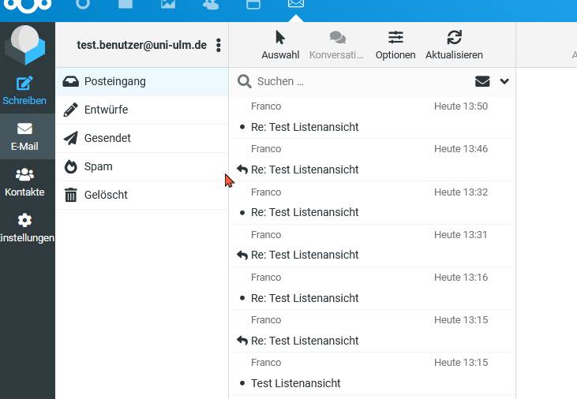
Task: Open account three-dot menu
Action: point(219,45)
